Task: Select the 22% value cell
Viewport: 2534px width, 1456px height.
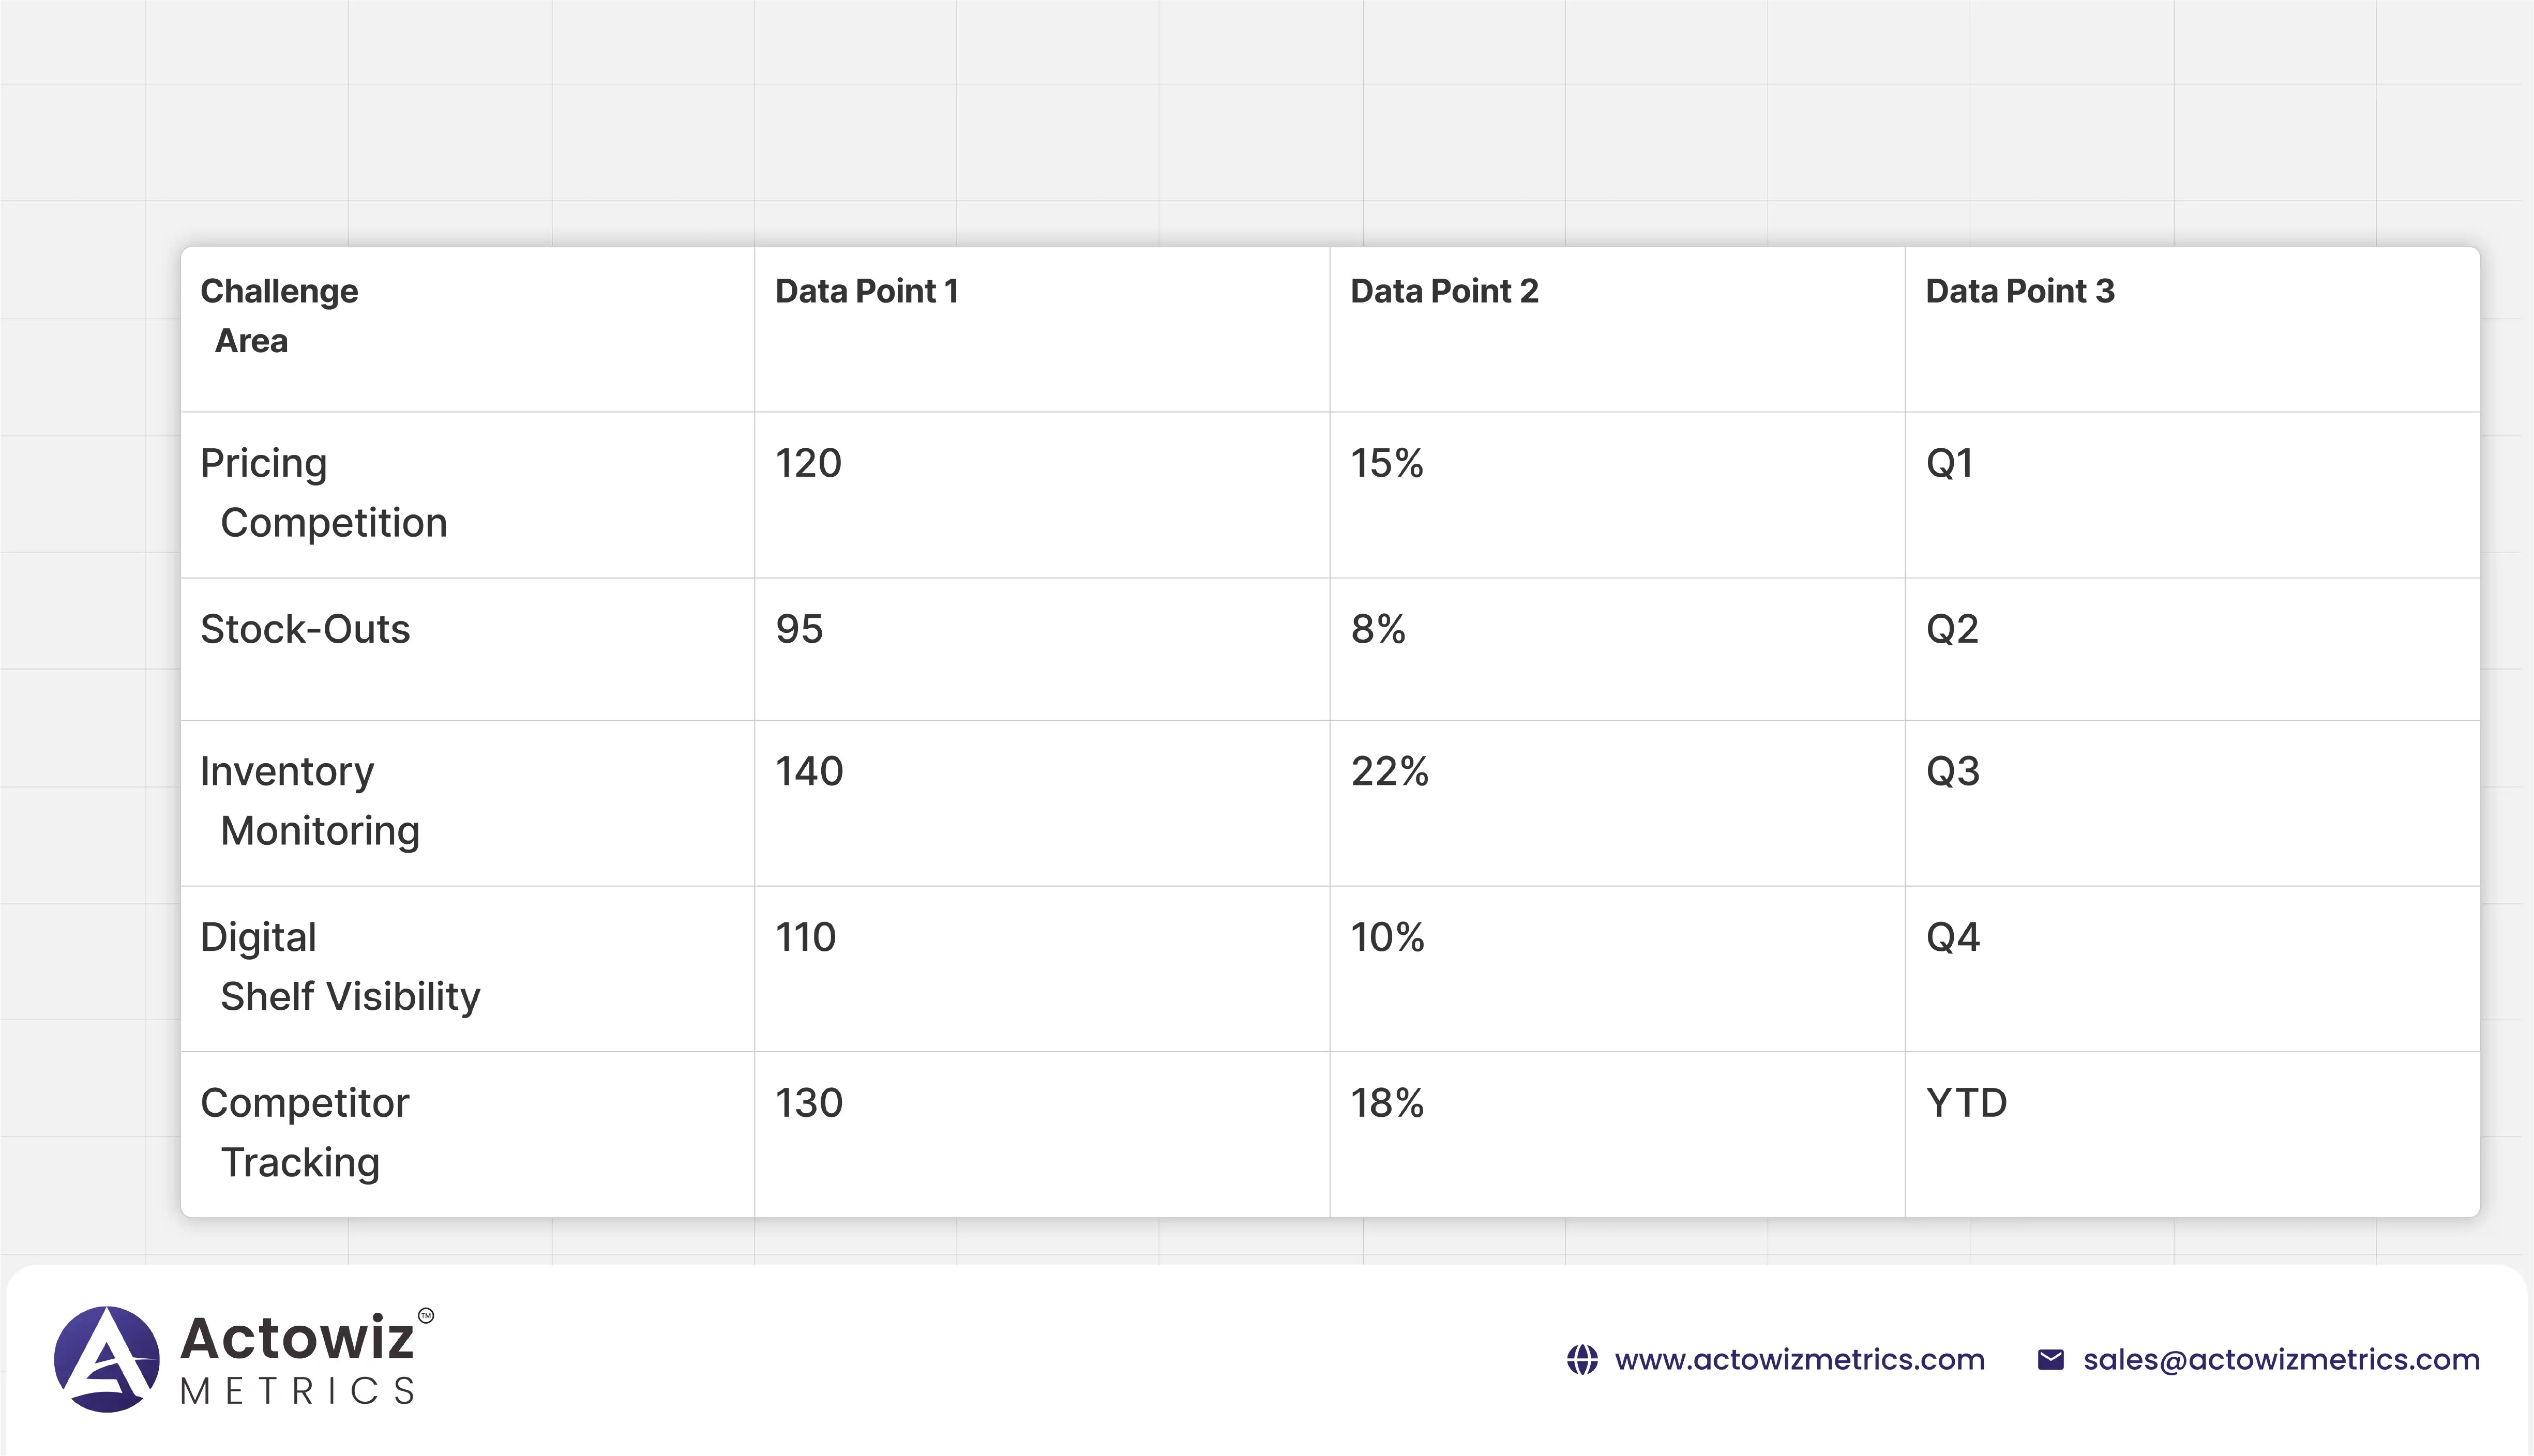Action: click(x=1389, y=771)
